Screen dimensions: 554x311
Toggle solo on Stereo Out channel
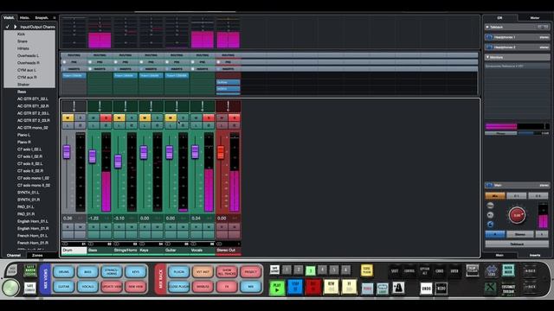coord(235,117)
